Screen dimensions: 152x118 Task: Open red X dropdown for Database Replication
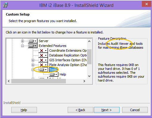tap(43, 55)
